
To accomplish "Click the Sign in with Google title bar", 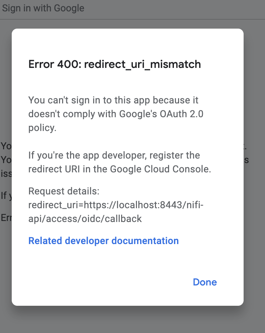I will click(43, 8).
